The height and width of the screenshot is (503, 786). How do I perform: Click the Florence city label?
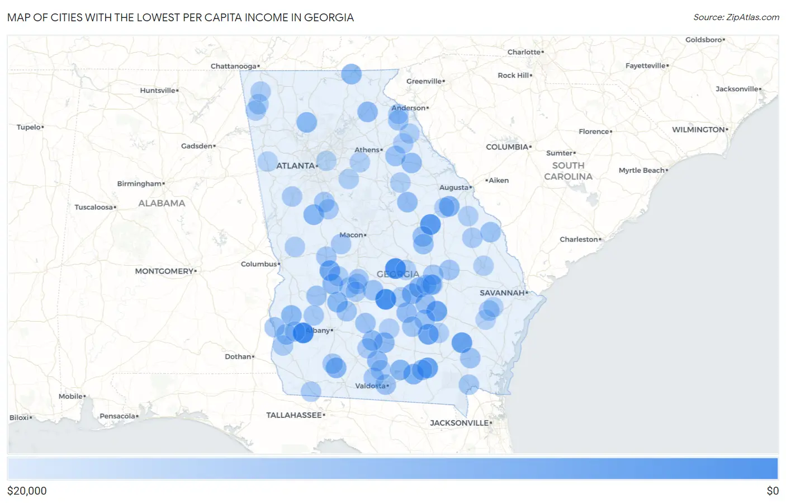point(594,131)
